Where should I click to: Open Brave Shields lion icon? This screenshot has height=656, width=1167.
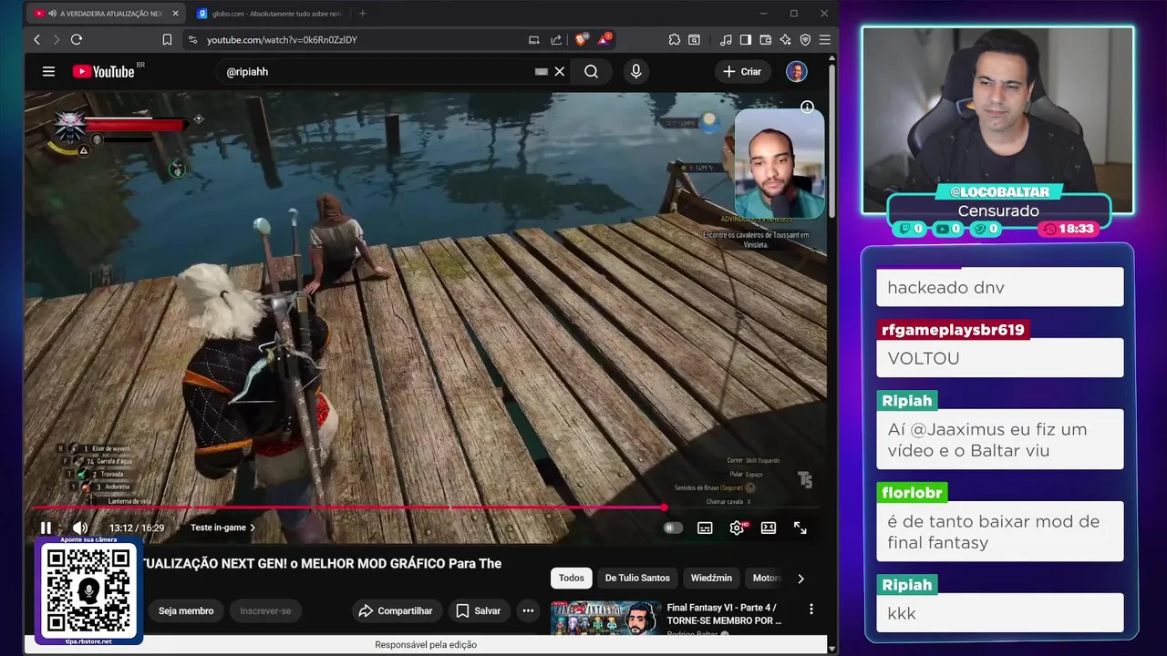point(581,39)
